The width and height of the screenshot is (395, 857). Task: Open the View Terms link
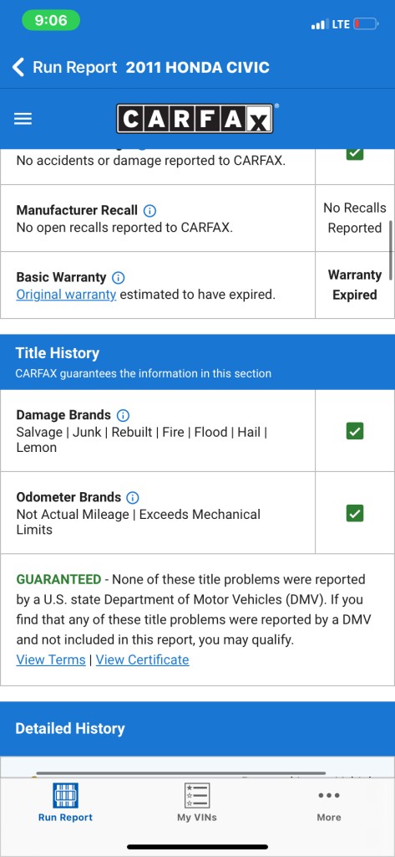pos(51,659)
